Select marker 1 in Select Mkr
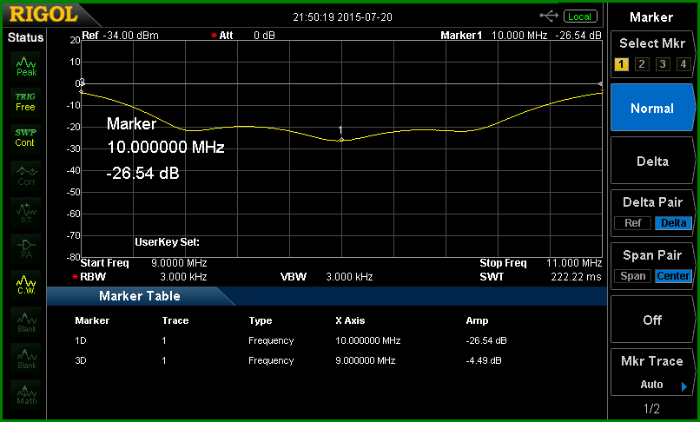 click(x=621, y=64)
